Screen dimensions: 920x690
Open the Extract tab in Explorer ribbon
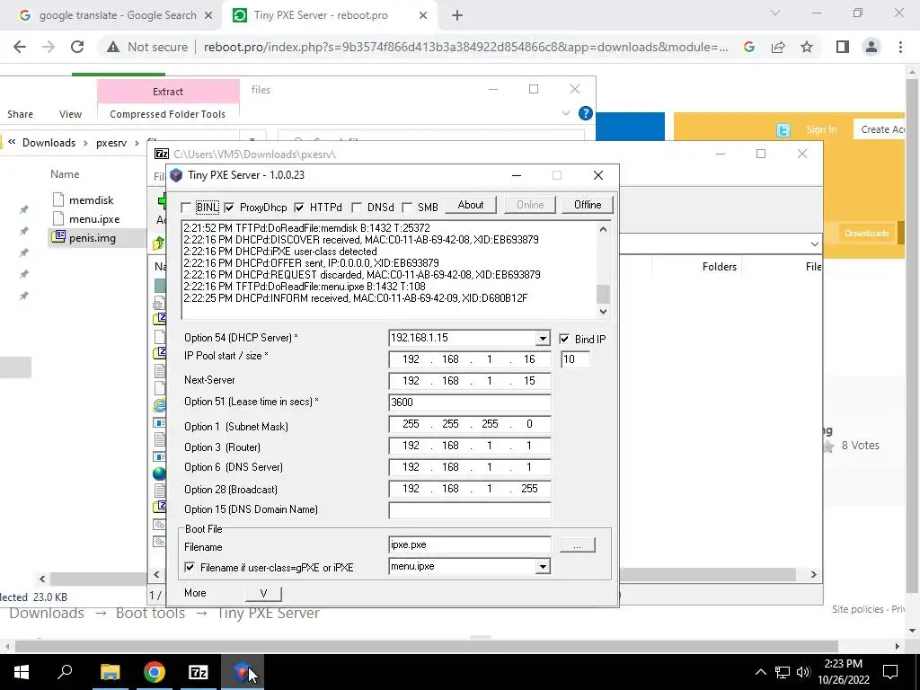[168, 92]
